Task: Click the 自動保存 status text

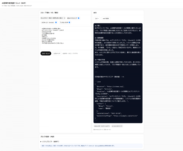Action: click(x=70, y=54)
